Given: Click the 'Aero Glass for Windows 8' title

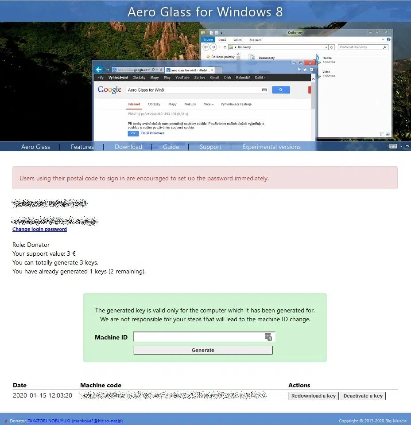Looking at the screenshot, I should tap(205, 12).
